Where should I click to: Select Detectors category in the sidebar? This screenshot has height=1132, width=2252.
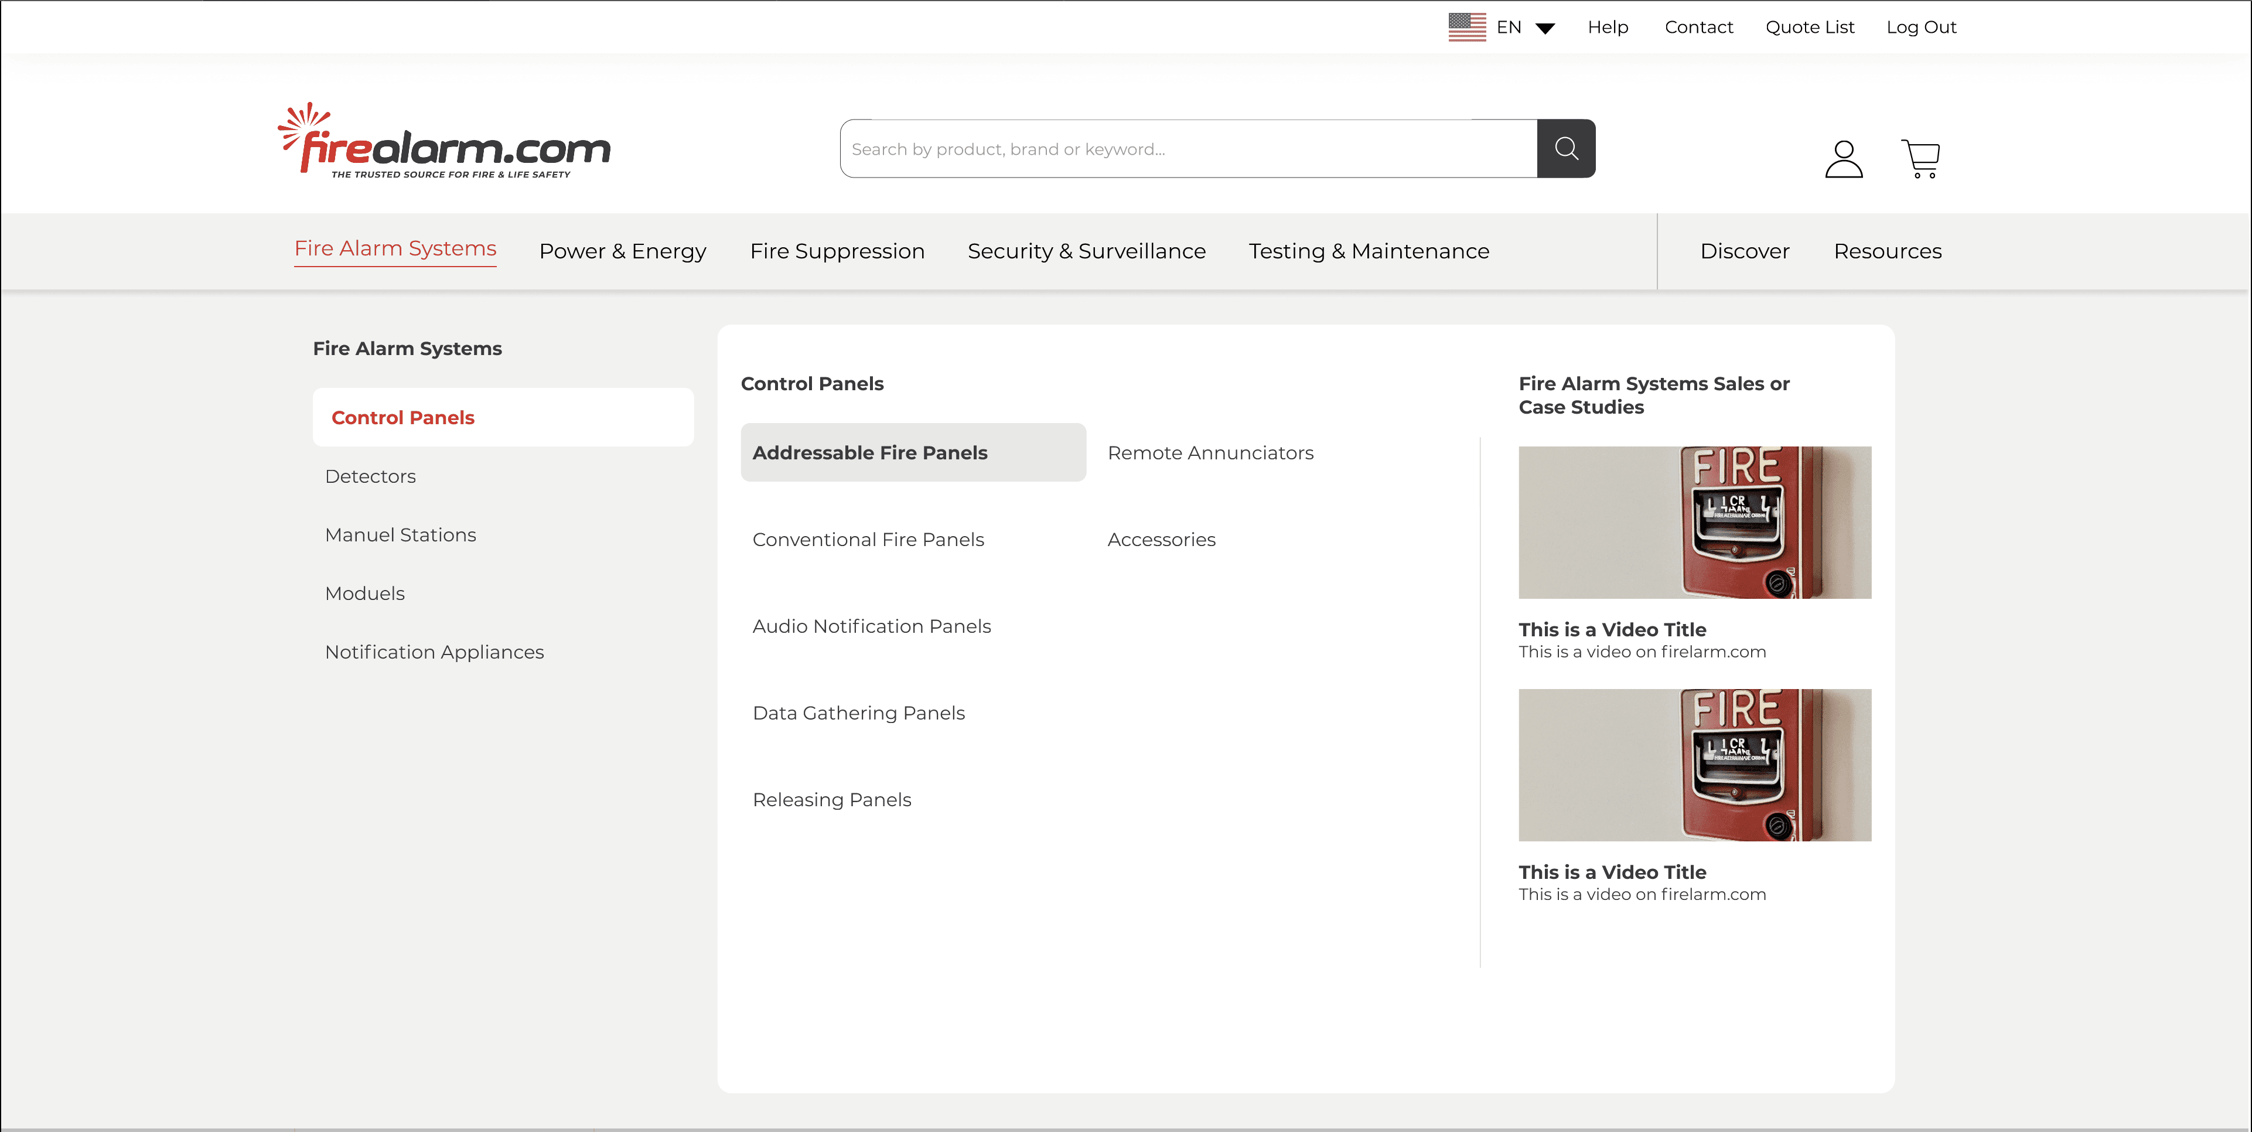pos(370,476)
